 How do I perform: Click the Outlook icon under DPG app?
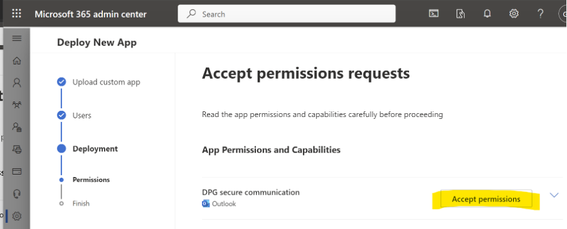pyautogui.click(x=206, y=204)
